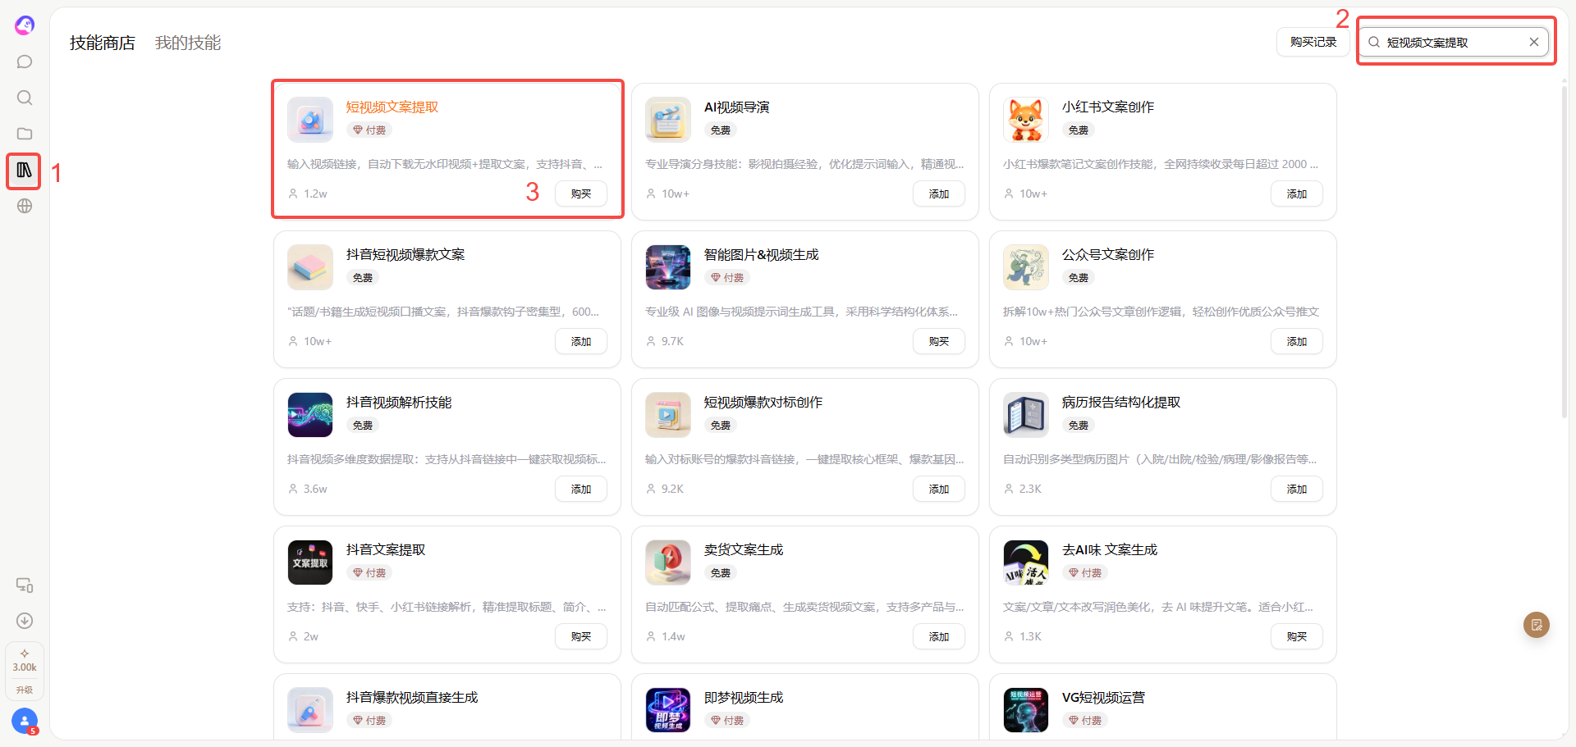Click the 病历报告结构化提取 skill icon
Viewport: 1576px width, 747px height.
point(1026,415)
